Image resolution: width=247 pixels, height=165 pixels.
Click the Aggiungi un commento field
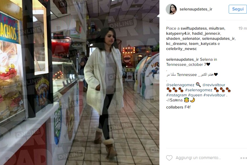[198, 158]
